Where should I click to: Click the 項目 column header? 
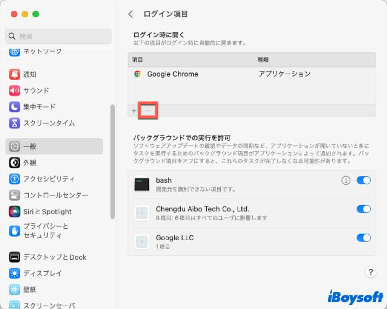137,60
